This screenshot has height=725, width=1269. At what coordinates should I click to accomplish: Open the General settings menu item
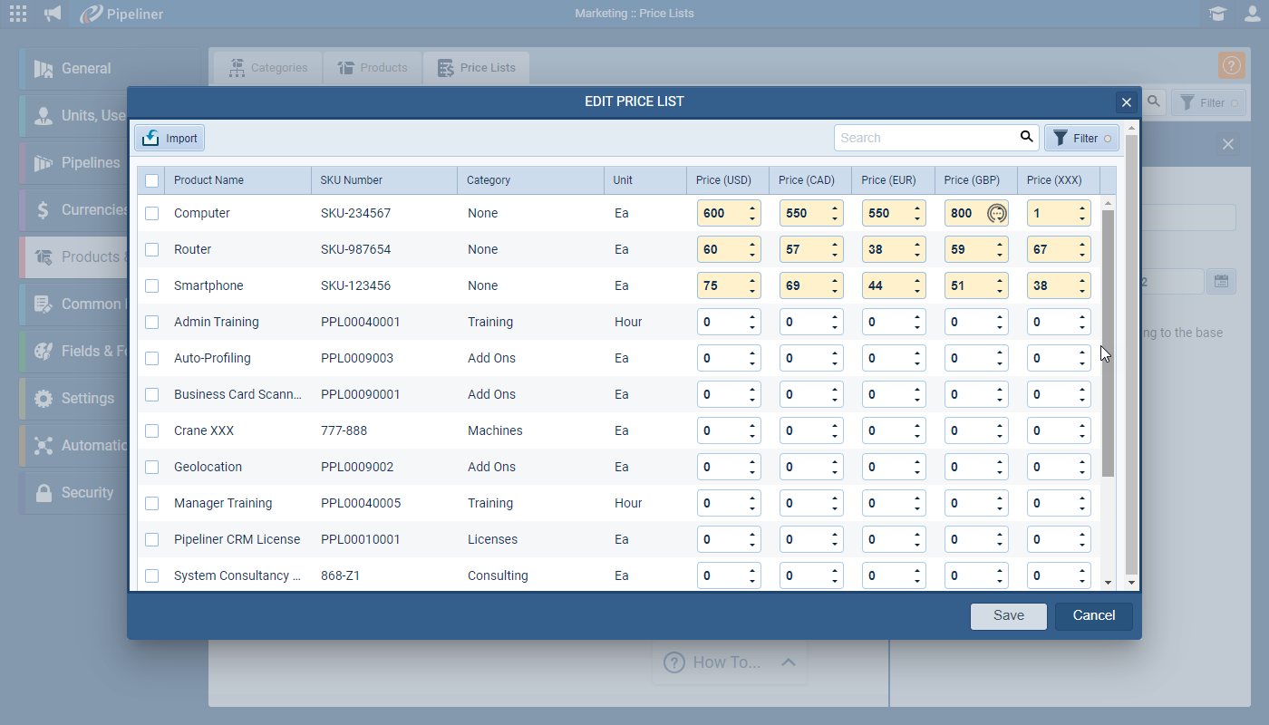coord(86,69)
